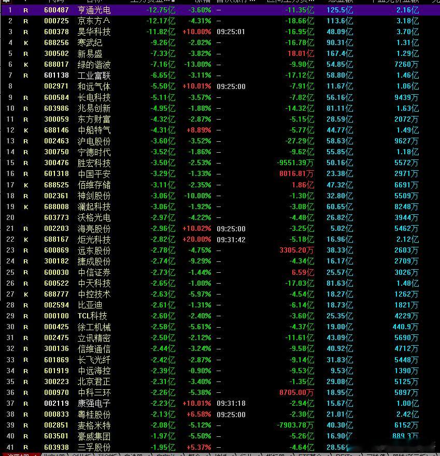Click the R marker in the 宁德时代 row
Image resolution: width=440 pixels, height=456 pixels.
[25, 152]
